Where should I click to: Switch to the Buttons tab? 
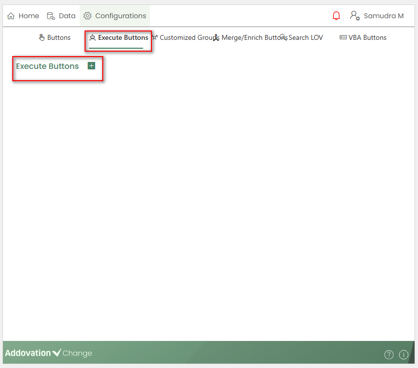(59, 37)
